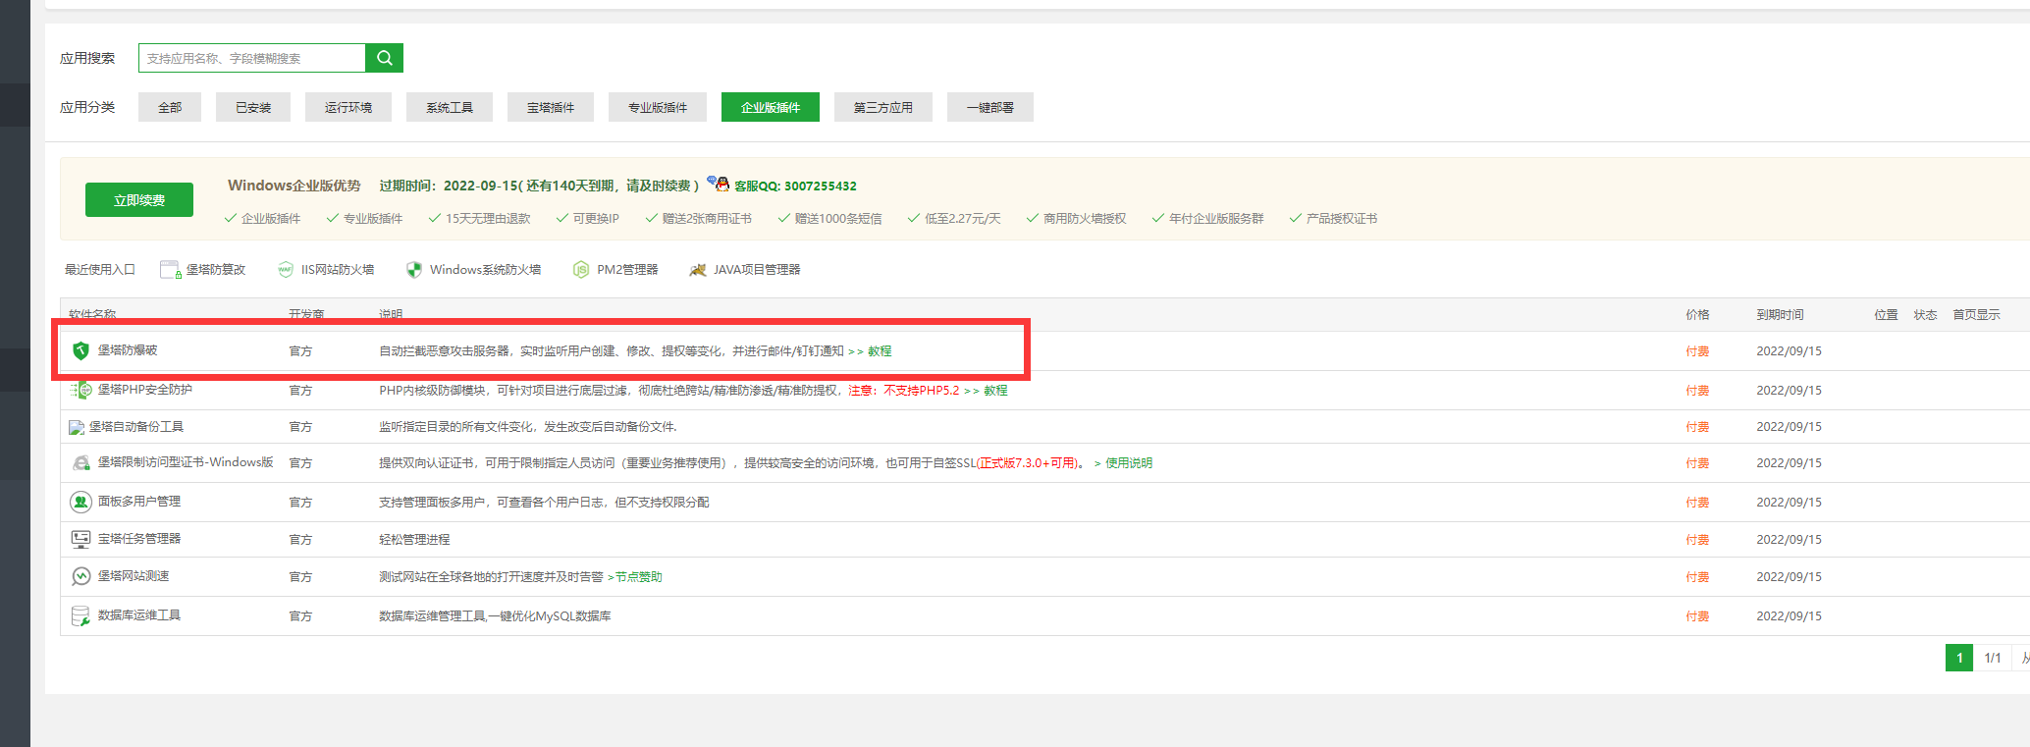Click 付费 price for 数据库运维工具
The image size is (2030, 747).
1697,615
